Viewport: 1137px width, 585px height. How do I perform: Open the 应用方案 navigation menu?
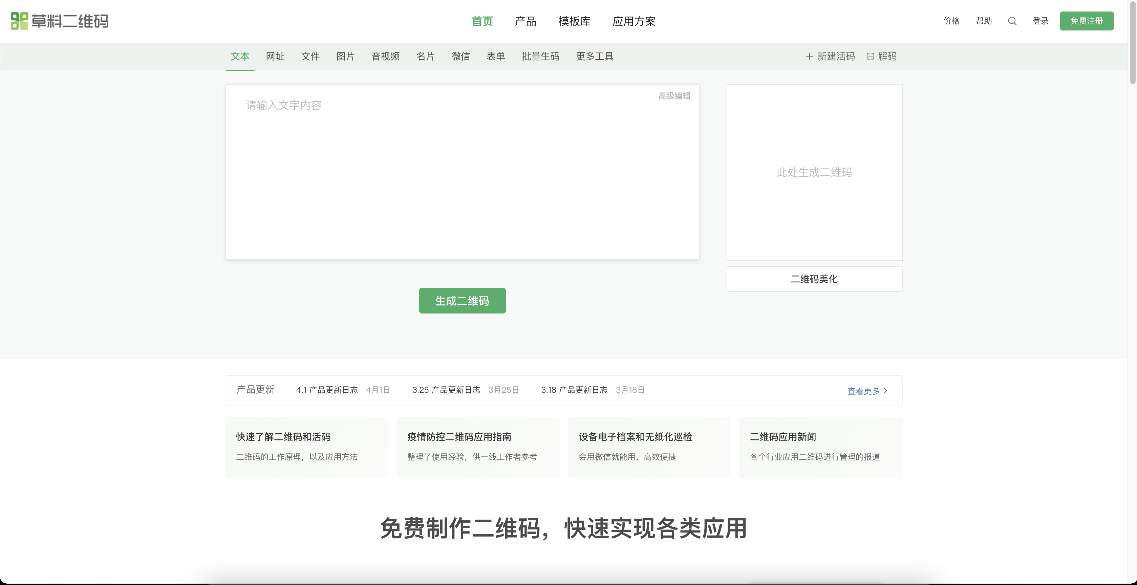pos(634,21)
